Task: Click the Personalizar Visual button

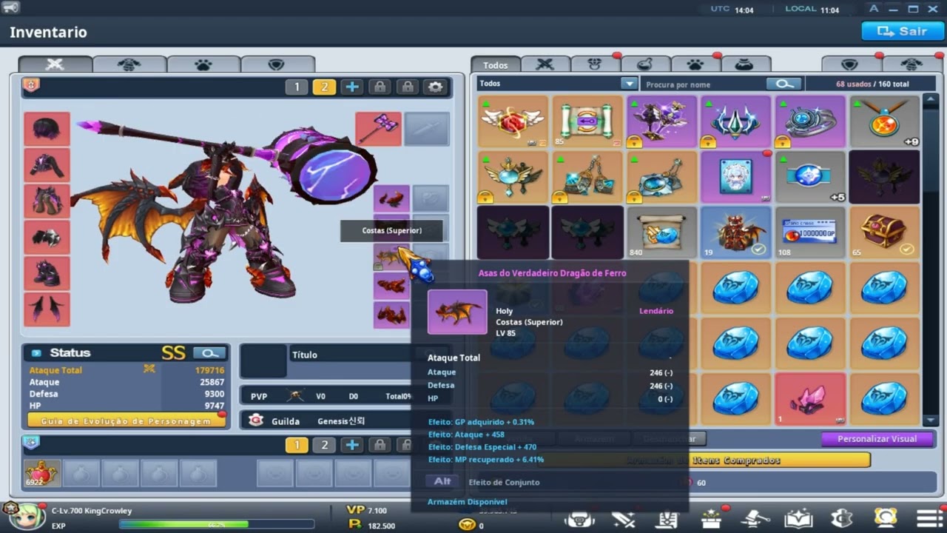Action: [877, 439]
